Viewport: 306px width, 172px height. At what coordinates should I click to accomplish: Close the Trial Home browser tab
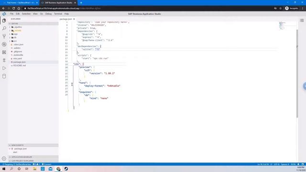coord(37,3)
